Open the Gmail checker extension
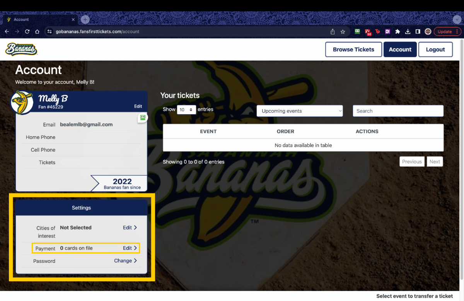 tap(368, 32)
